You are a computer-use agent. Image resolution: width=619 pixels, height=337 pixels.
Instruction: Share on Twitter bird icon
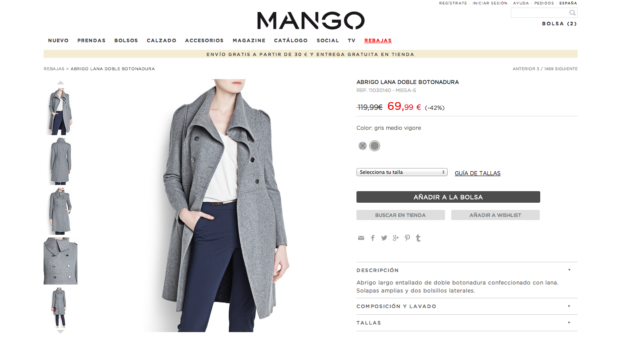(x=384, y=238)
